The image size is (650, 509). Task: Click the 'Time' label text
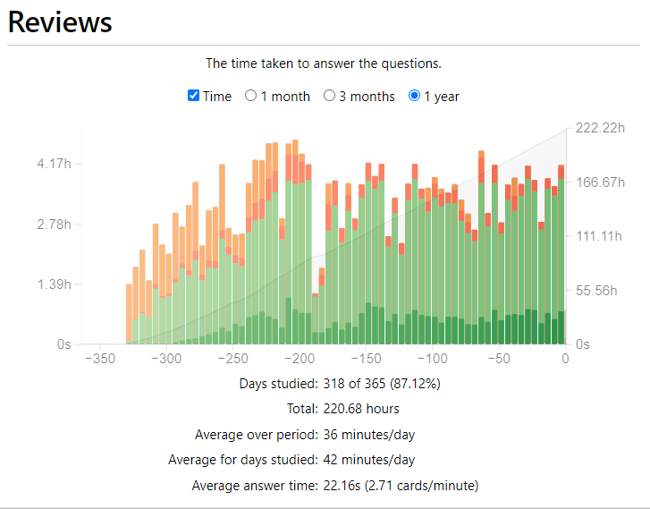217,97
